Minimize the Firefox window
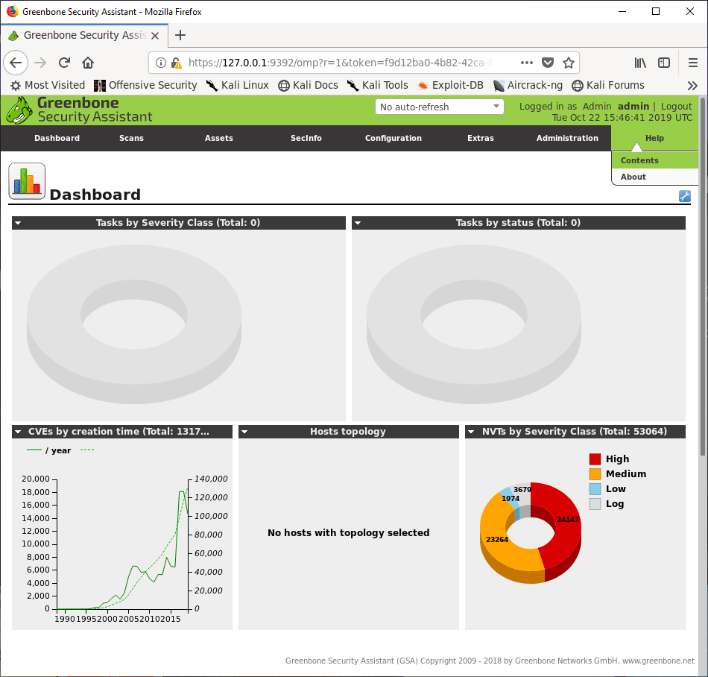 click(622, 11)
